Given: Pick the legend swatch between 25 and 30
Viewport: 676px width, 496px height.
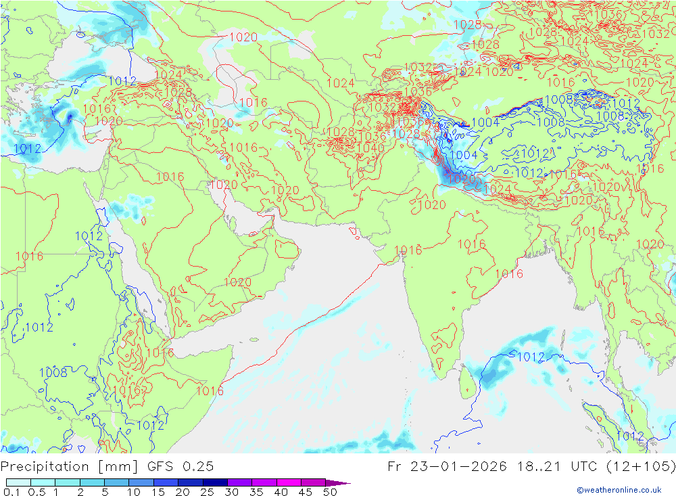Looking at the screenshot, I should click(x=215, y=482).
